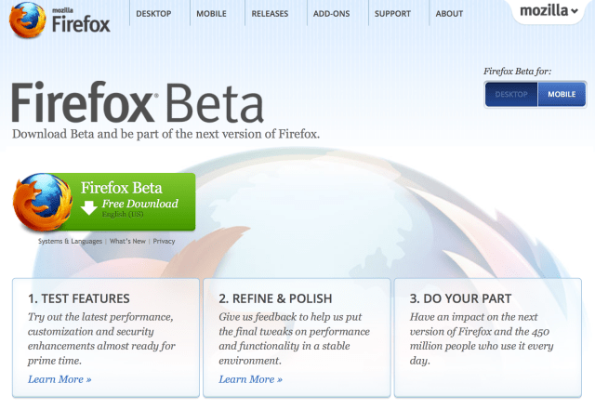This screenshot has height=410, width=595.
Task: Switch the Firefox Beta toggle to Mobile
Action: (x=562, y=94)
